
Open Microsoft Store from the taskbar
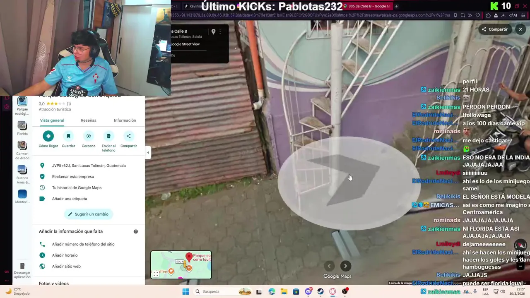pyautogui.click(x=296, y=291)
